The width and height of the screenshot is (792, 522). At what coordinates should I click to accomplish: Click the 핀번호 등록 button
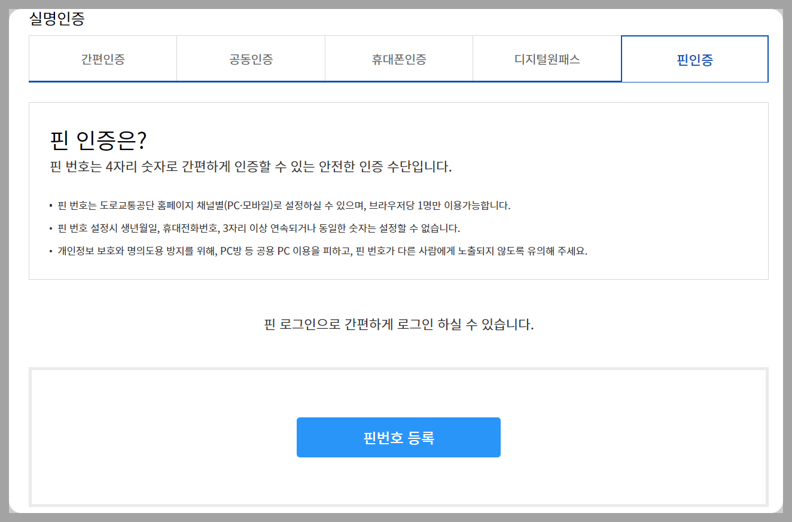click(398, 437)
